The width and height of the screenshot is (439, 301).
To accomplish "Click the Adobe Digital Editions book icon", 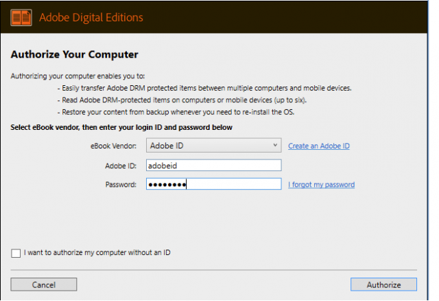I will 21,17.
